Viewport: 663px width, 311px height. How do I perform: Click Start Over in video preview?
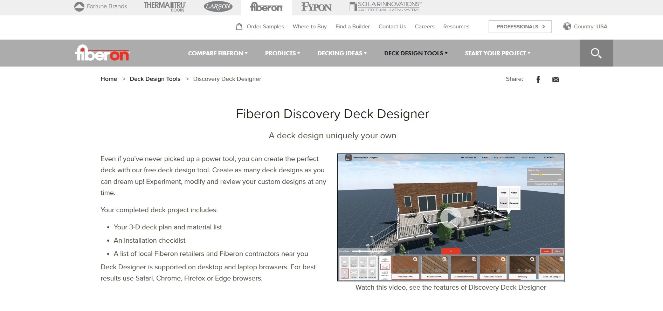[528, 158]
